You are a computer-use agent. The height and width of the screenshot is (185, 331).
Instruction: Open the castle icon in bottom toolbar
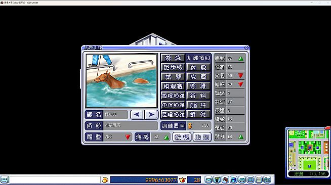point(217,180)
